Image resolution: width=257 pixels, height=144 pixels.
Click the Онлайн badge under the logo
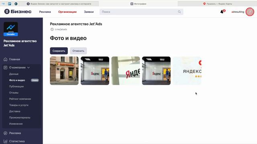point(11,34)
